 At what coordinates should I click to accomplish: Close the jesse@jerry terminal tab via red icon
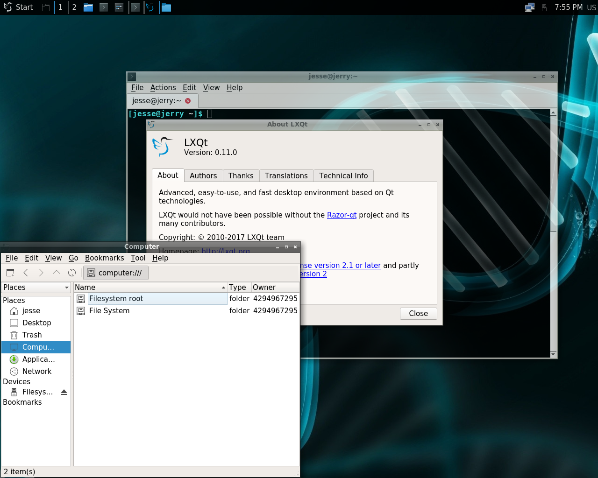(188, 101)
